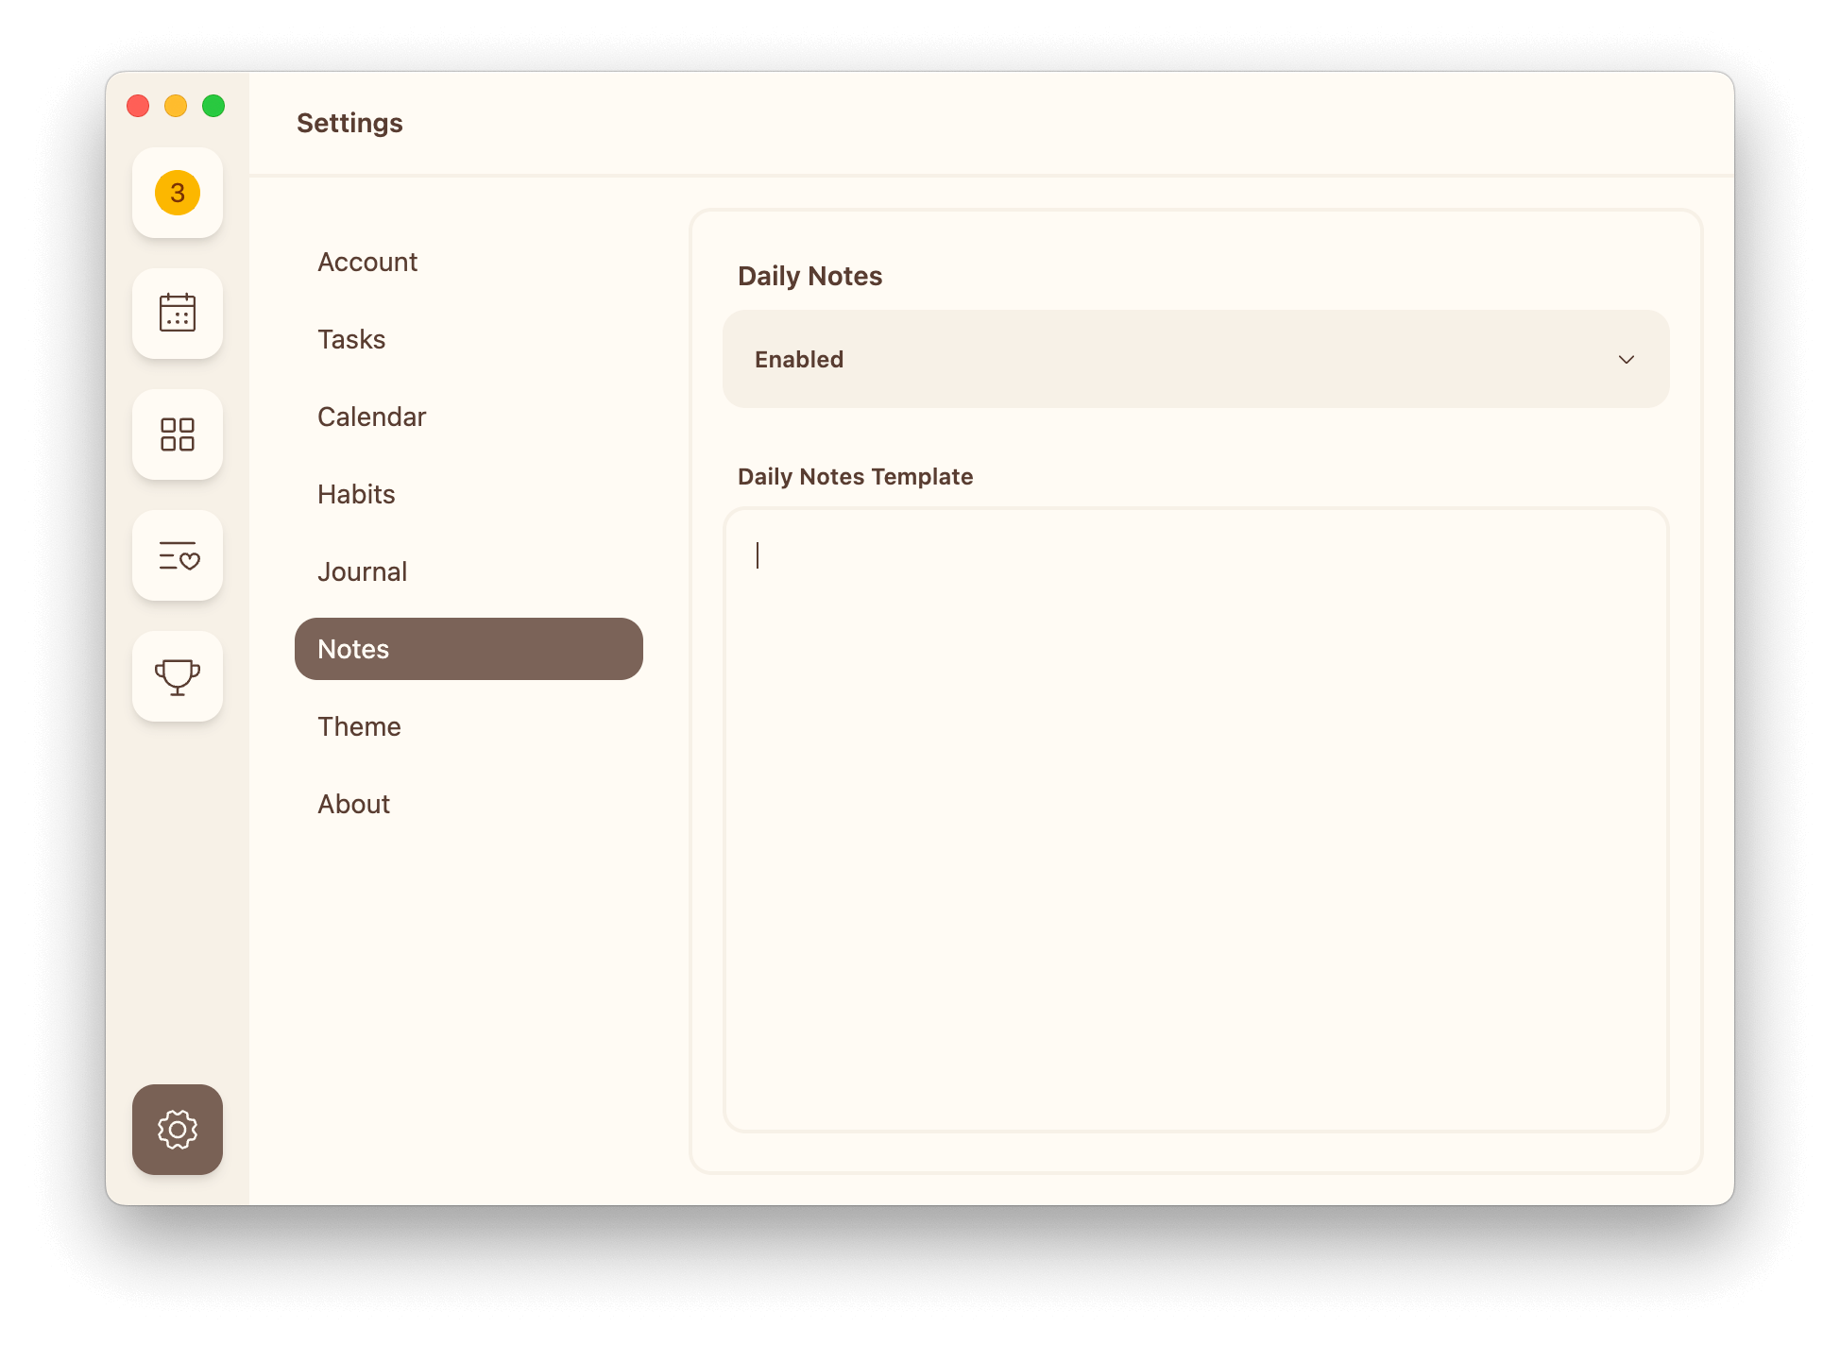Go to Calendar settings section
This screenshot has width=1840, height=1345.
(x=469, y=417)
